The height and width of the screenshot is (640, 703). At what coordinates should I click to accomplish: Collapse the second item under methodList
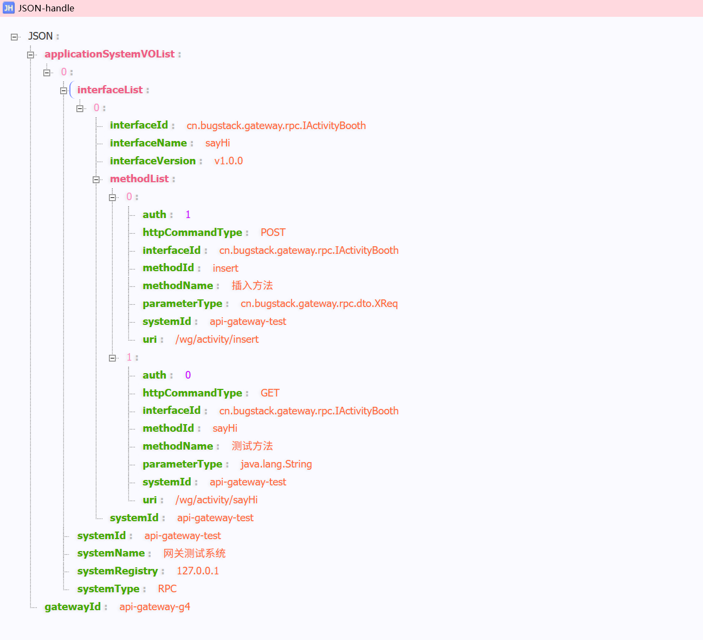(113, 358)
